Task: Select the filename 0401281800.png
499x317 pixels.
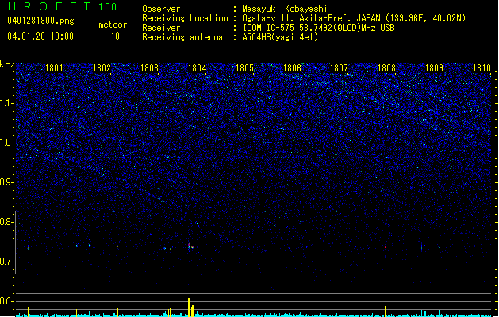Action: pos(40,21)
